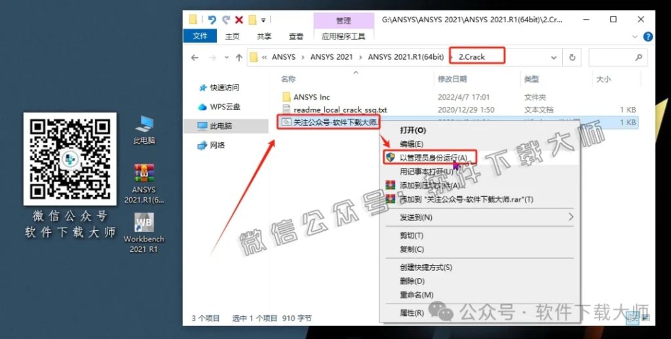
Task: Click the 2.Crack breadcrumb segment
Action: (x=472, y=57)
